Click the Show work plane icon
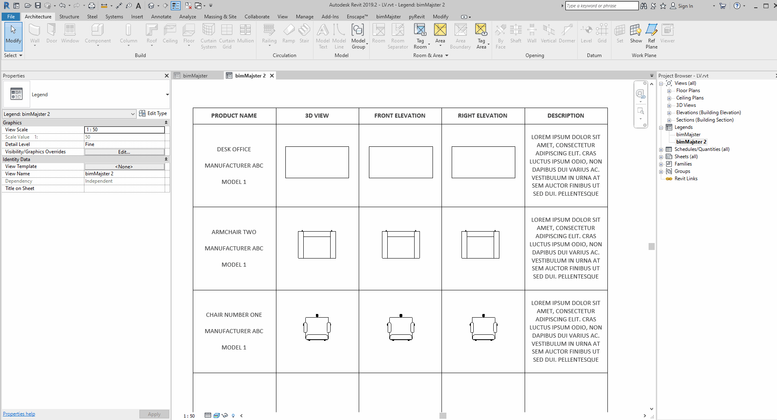The width and height of the screenshot is (777, 420). 636,31
